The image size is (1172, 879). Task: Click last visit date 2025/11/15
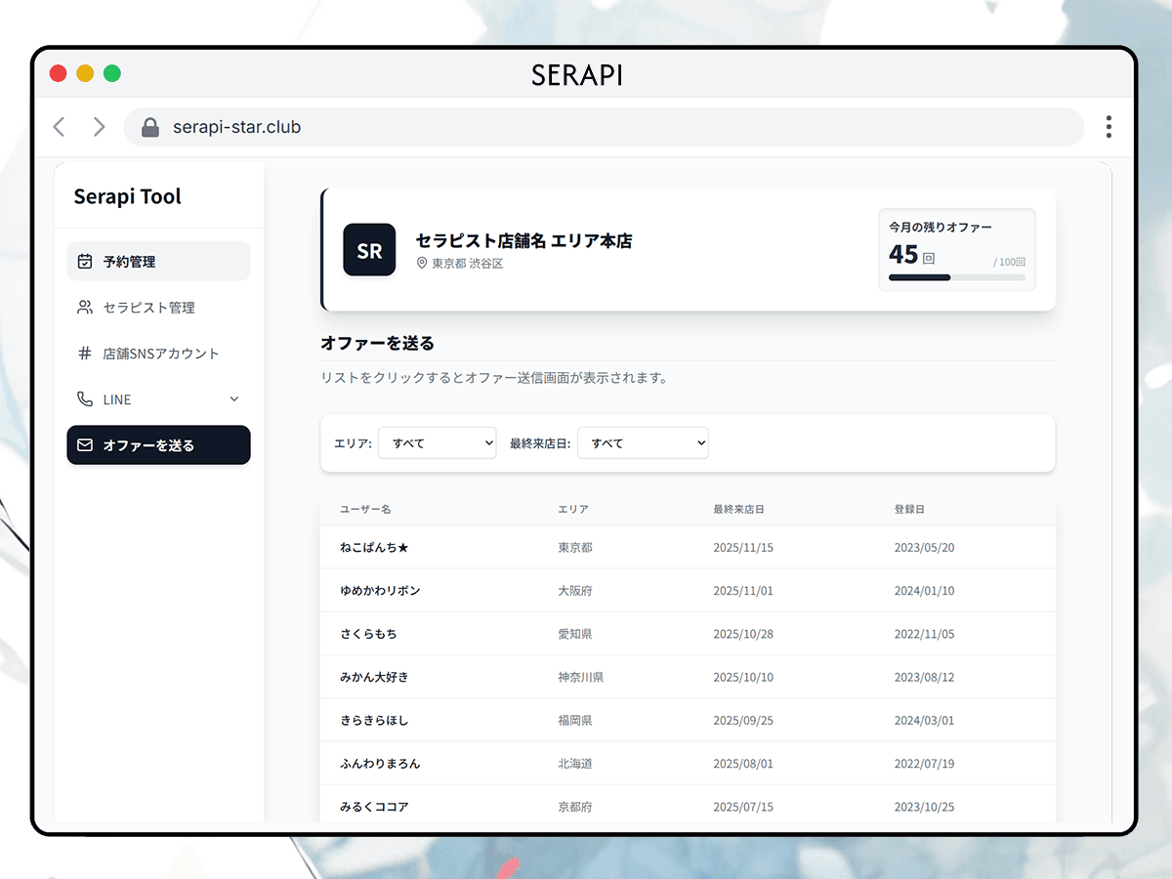click(x=743, y=548)
